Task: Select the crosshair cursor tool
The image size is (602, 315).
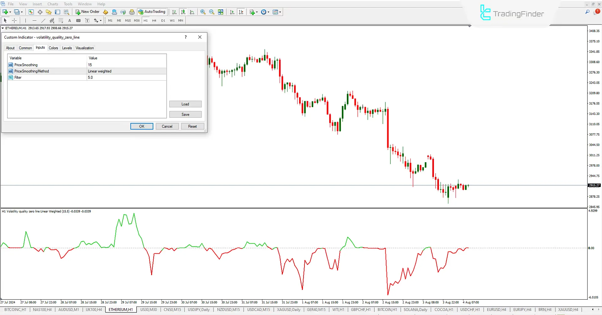Action: (x=14, y=20)
